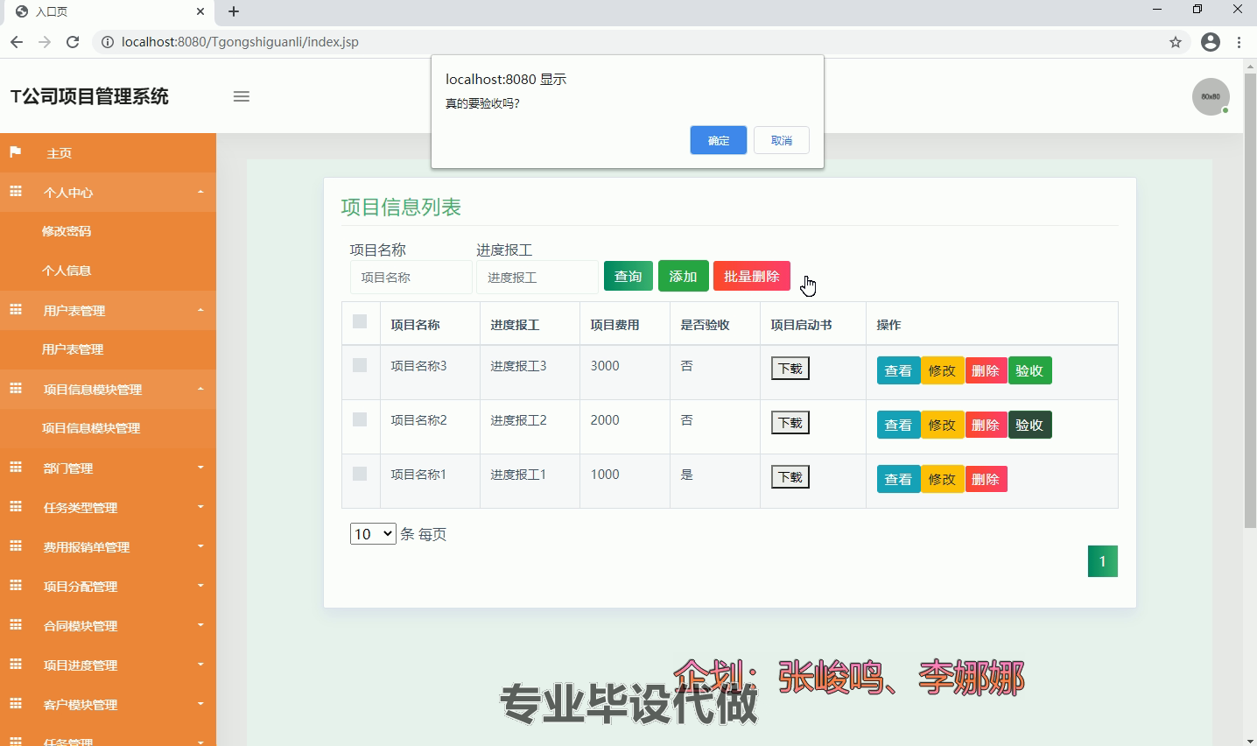Toggle the select-all checkbox in table header
The height and width of the screenshot is (746, 1257).
tap(360, 321)
